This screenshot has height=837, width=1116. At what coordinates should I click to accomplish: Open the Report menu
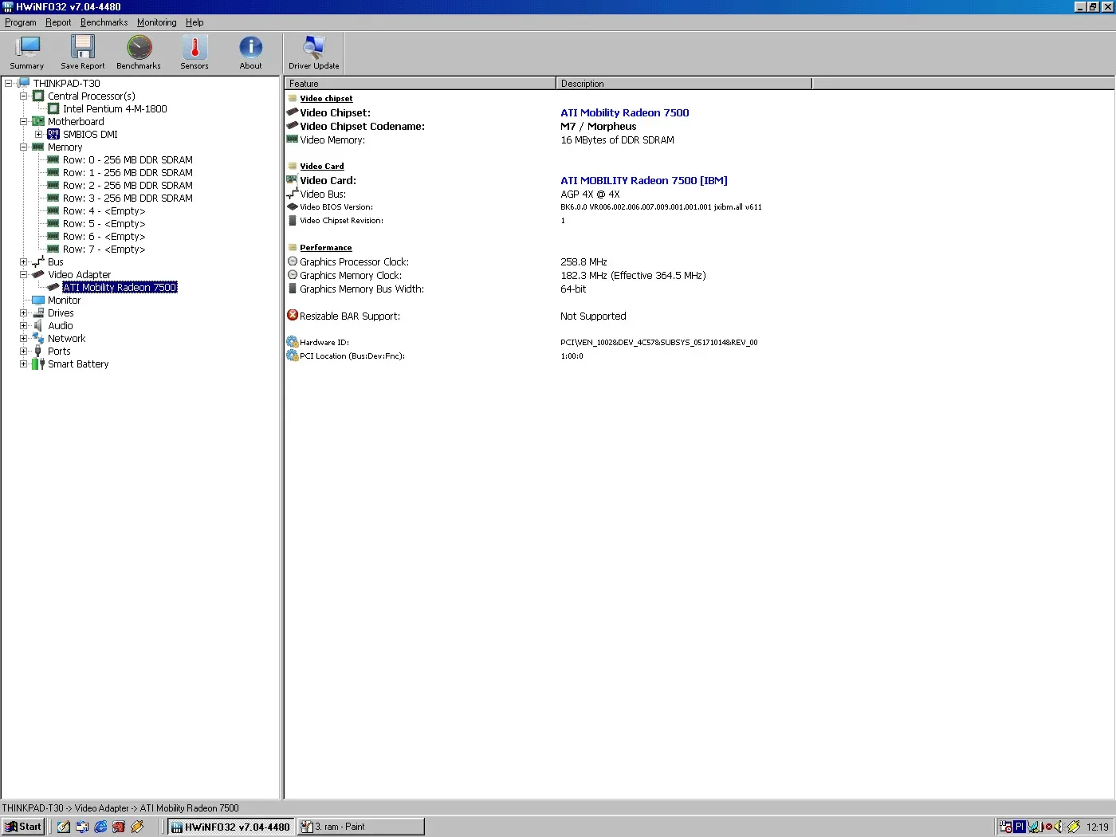[x=58, y=22]
